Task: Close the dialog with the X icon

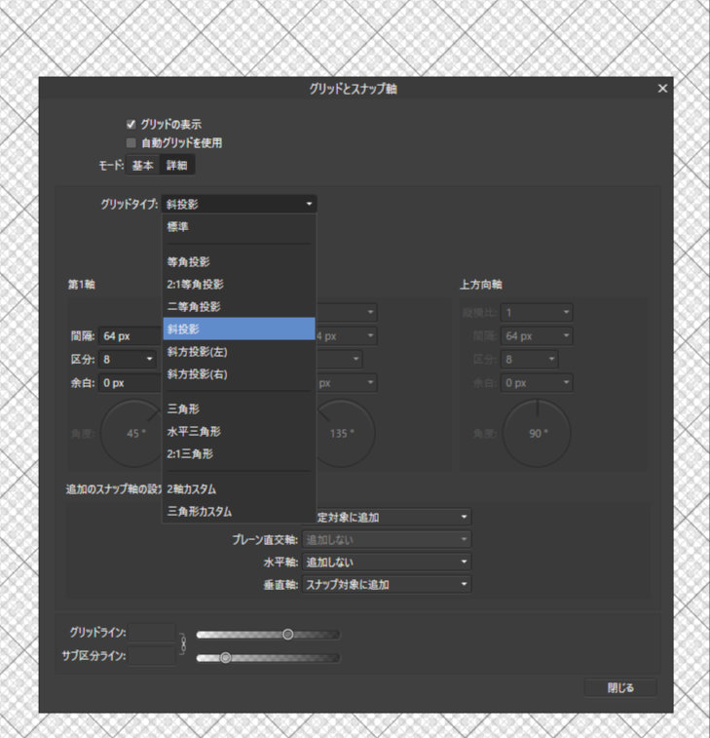Action: tap(662, 89)
